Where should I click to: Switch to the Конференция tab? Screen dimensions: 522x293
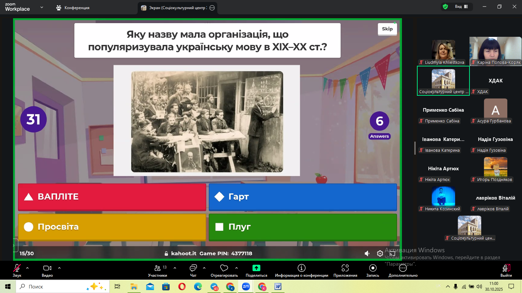click(x=73, y=8)
